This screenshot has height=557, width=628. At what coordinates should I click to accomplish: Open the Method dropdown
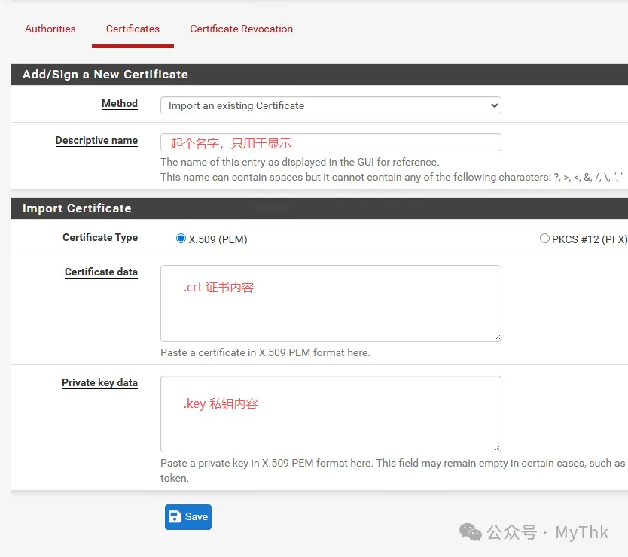(331, 105)
